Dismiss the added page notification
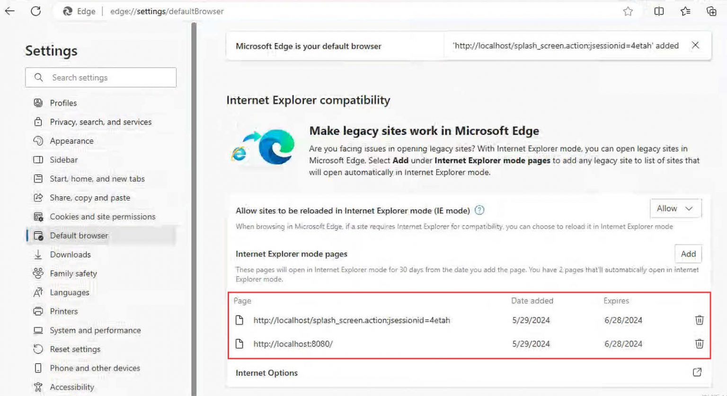Viewport: 727px width, 396px height. point(696,45)
